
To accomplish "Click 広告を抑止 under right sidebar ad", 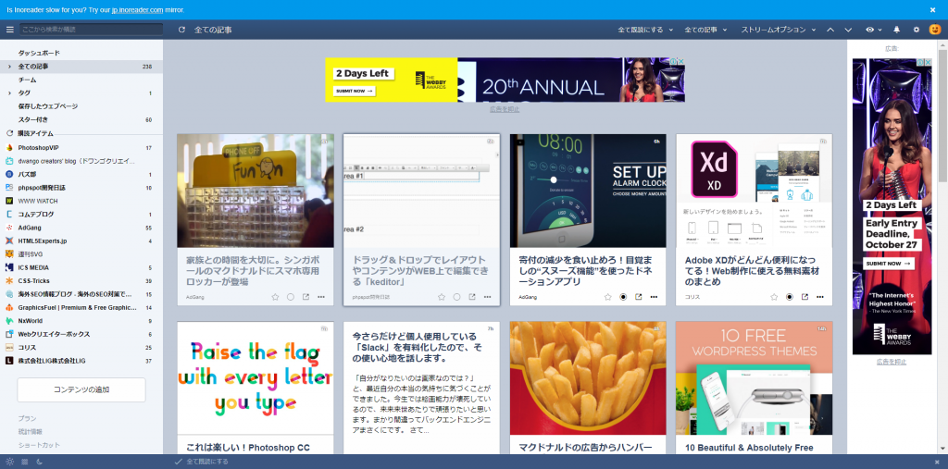I will pyautogui.click(x=892, y=362).
